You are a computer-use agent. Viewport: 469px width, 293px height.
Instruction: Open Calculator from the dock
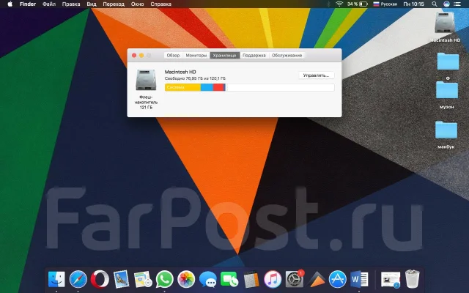pyautogui.click(x=251, y=280)
